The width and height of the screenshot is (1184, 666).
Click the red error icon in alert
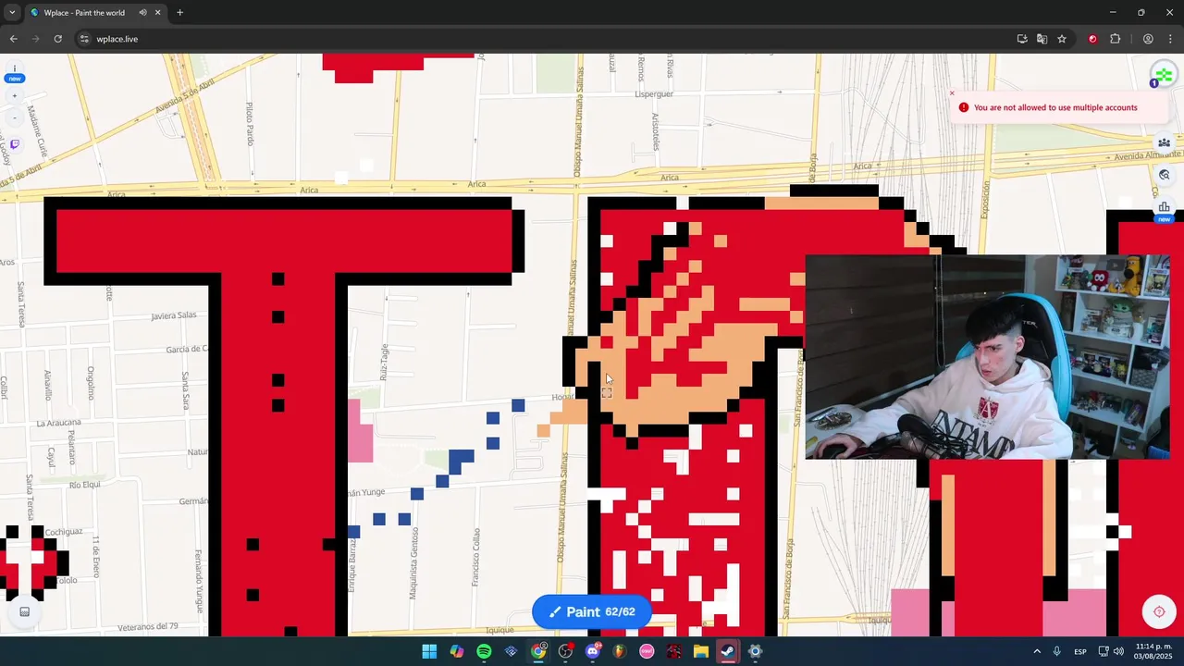click(964, 107)
